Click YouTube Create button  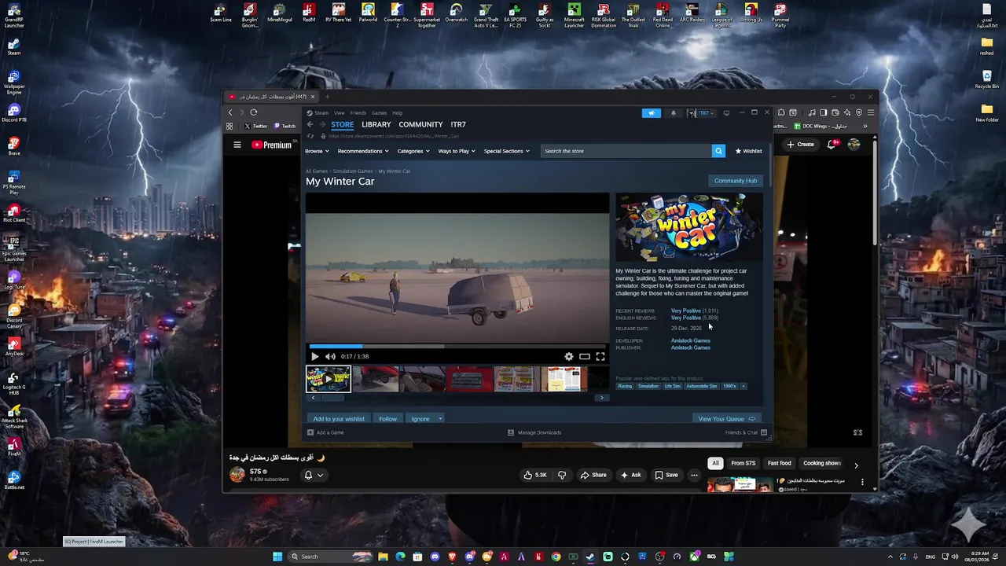[801, 145]
